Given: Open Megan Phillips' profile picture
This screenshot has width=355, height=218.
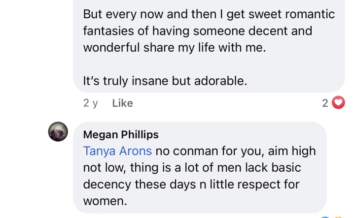Looking at the screenshot, I should pyautogui.click(x=58, y=131).
